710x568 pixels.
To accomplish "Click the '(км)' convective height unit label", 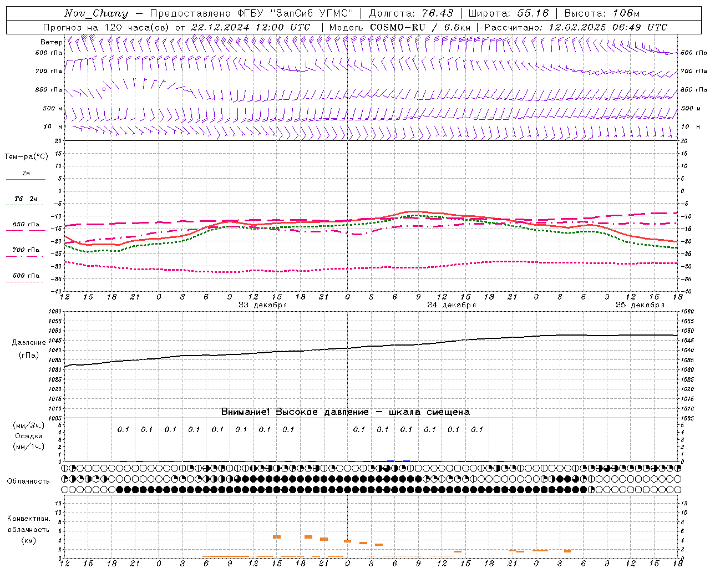I will pos(29,540).
